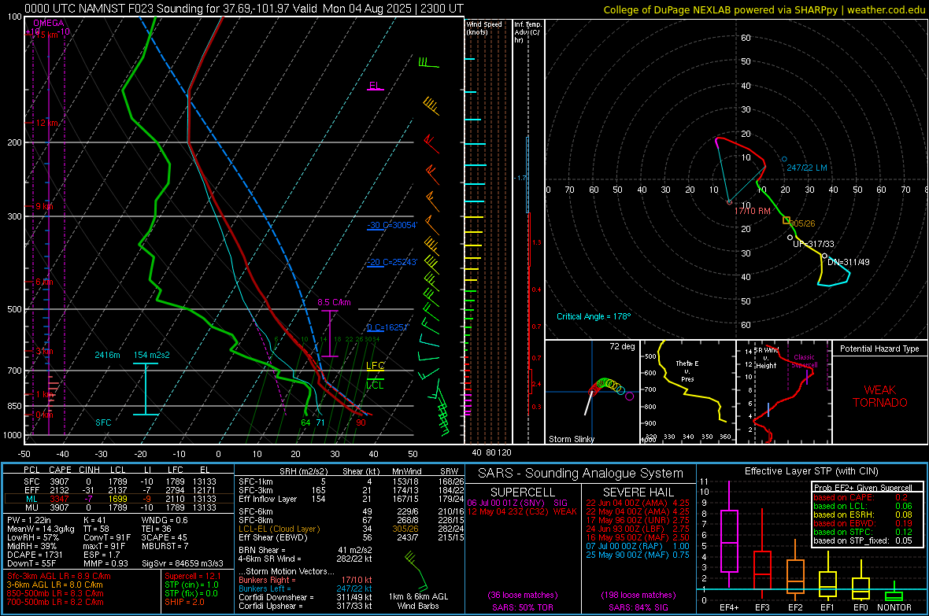Click the magenta EF4+ box in the STP plot
Image resolution: width=929 pixels, height=616 pixels.
(x=729, y=540)
